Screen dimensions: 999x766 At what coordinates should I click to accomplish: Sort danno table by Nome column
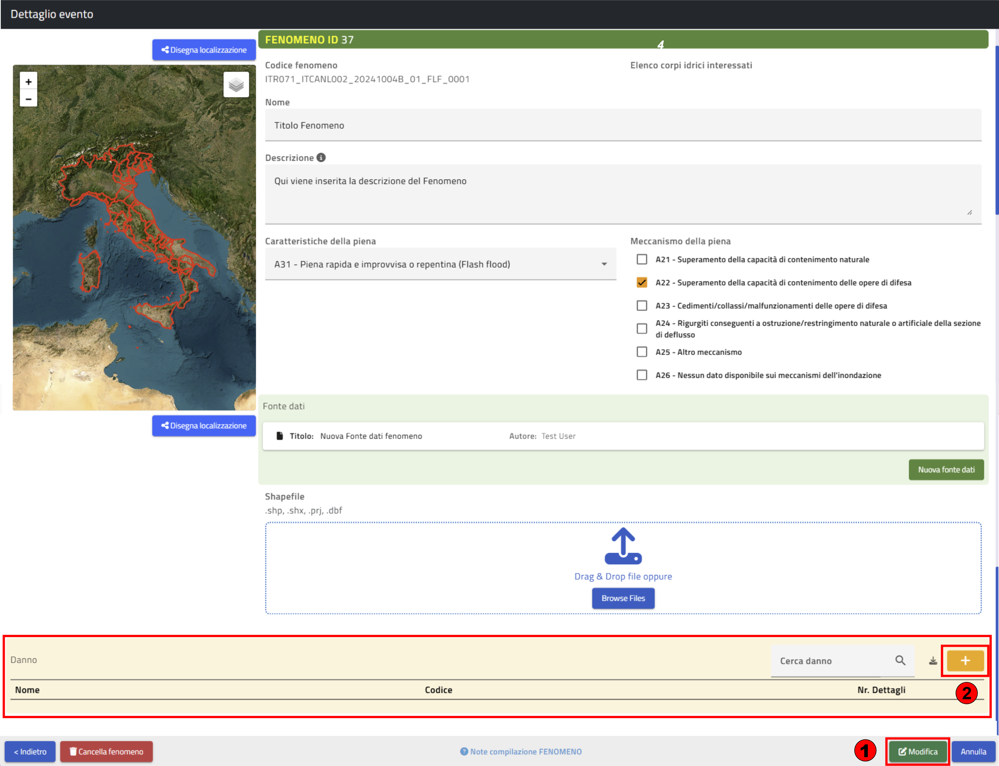click(27, 690)
